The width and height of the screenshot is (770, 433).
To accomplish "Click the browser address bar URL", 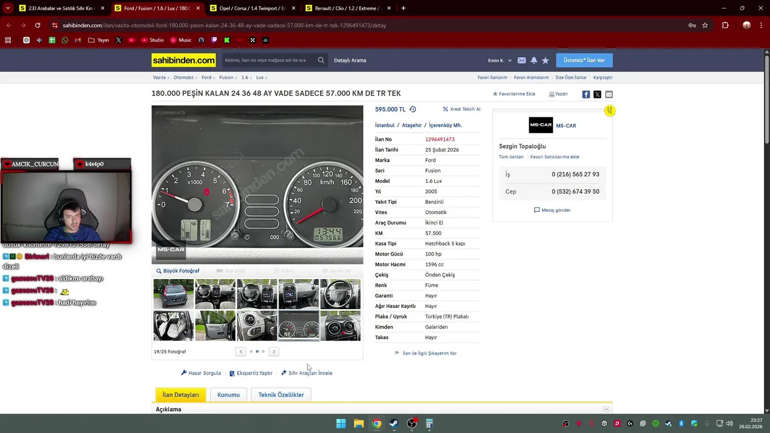I will pos(224,25).
